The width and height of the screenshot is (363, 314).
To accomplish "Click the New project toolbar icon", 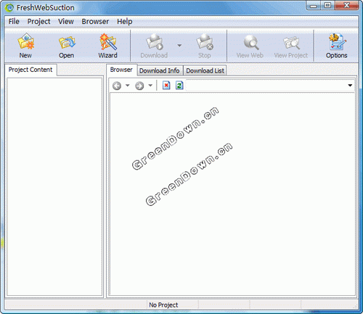I will point(25,41).
